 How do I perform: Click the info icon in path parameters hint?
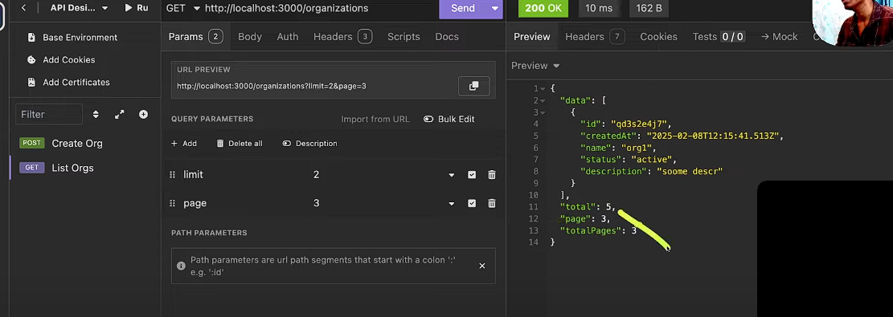[x=181, y=266]
